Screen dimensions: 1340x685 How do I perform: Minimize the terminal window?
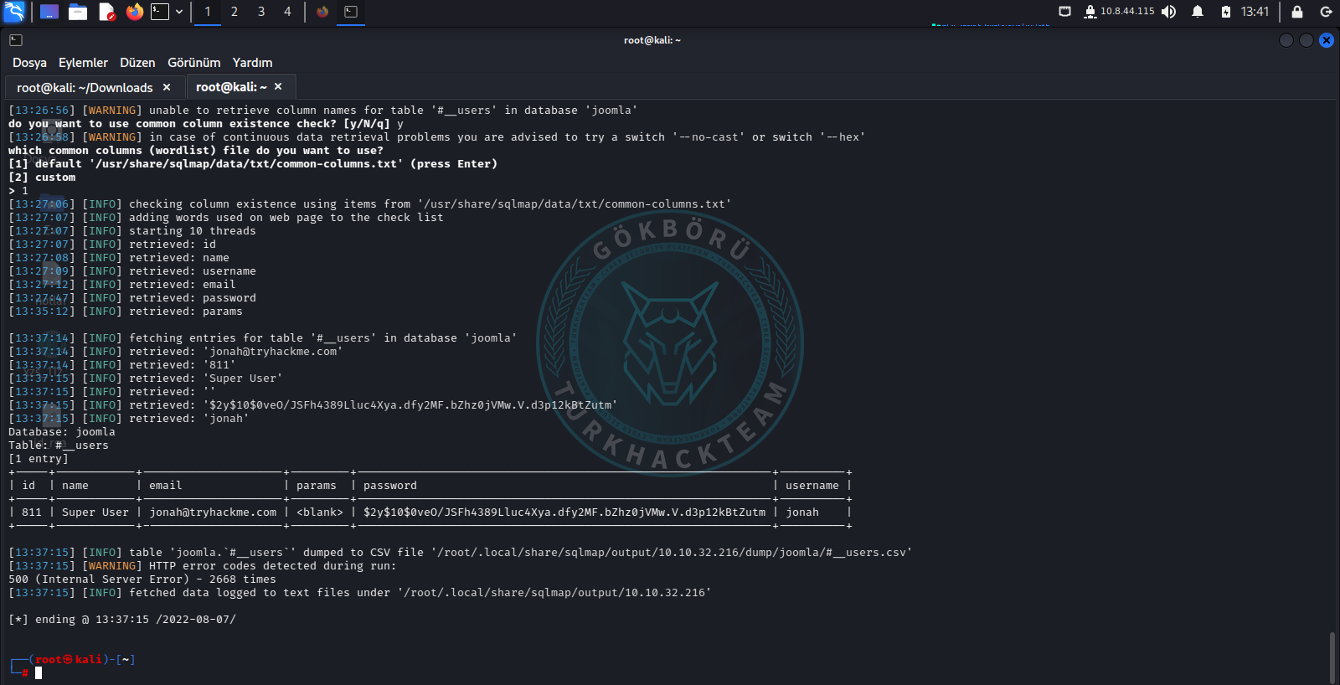[x=1286, y=40]
